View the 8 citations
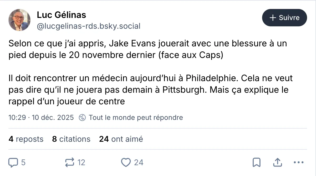 coord(71,139)
